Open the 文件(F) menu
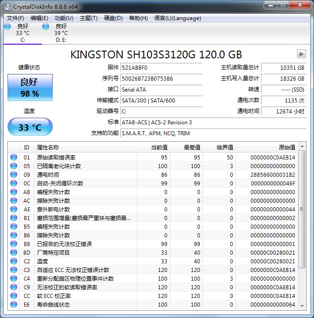The height and width of the screenshot is (318, 314). [16, 18]
